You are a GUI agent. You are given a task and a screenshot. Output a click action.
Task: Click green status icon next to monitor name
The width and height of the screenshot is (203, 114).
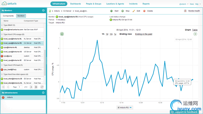(57, 17)
